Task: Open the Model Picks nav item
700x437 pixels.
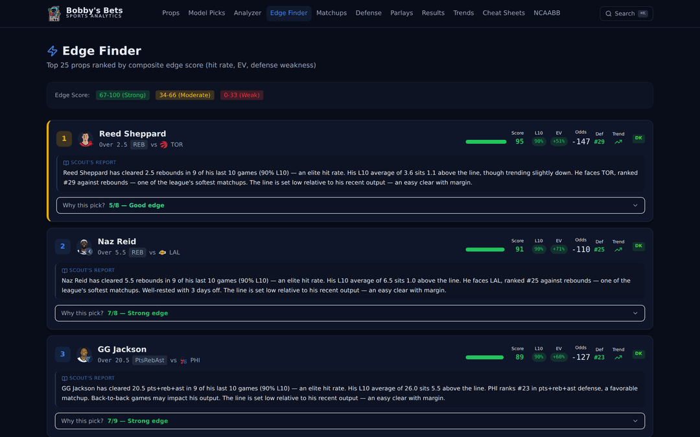Action: coord(207,14)
